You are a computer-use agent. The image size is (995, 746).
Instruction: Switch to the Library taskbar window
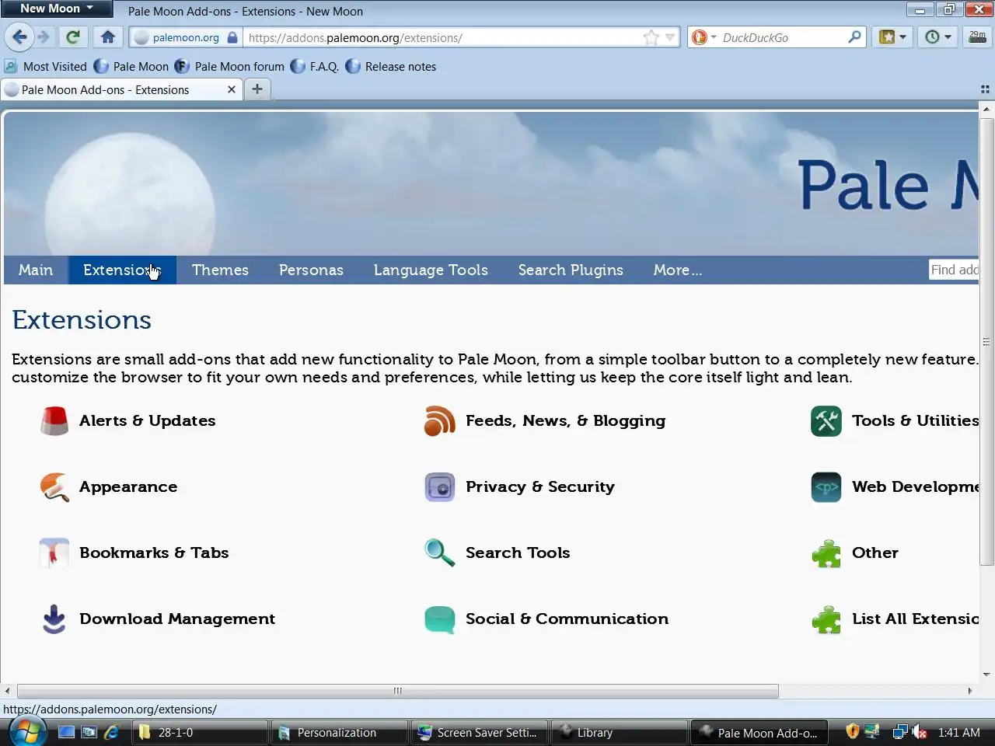point(619,733)
